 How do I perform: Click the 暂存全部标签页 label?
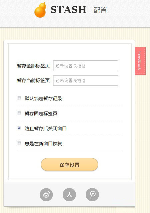[33, 66]
